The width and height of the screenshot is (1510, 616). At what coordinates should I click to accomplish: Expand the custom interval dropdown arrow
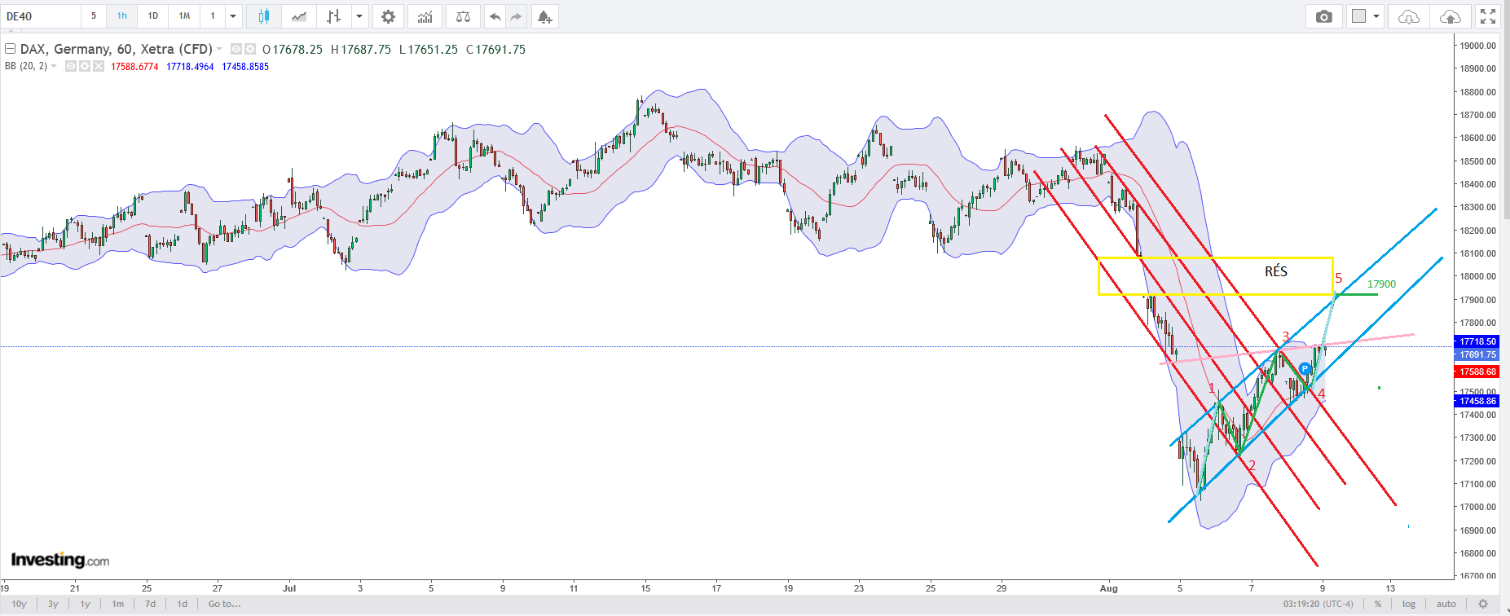point(233,16)
